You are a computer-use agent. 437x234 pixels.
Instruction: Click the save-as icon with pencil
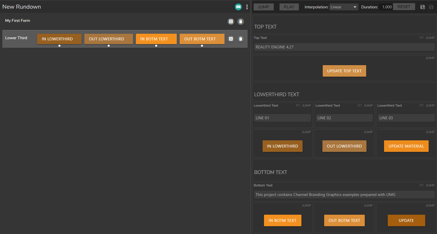click(423, 7)
